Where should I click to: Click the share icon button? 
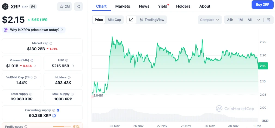[x=78, y=7]
